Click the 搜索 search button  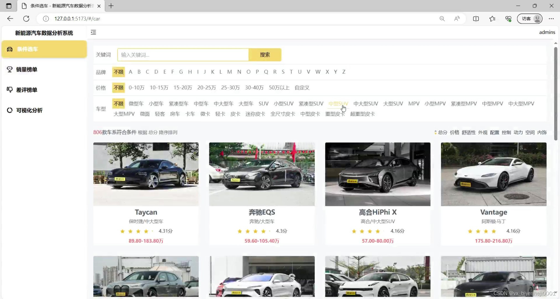[265, 55]
